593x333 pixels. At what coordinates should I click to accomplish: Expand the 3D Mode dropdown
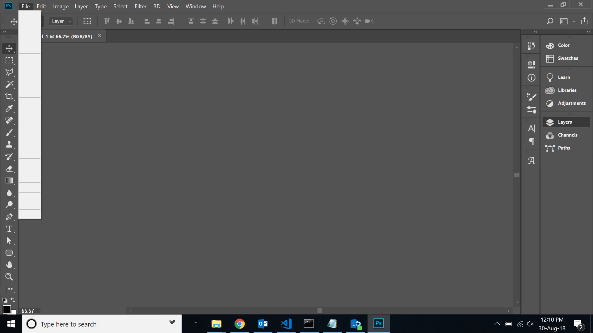[299, 21]
